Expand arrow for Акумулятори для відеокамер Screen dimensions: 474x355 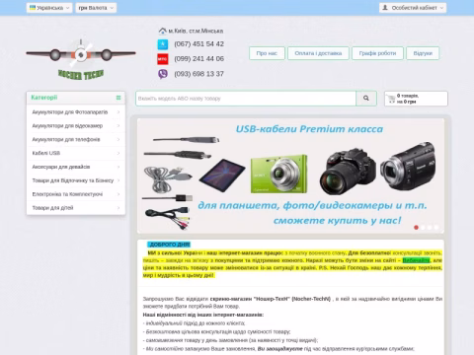click(x=118, y=126)
